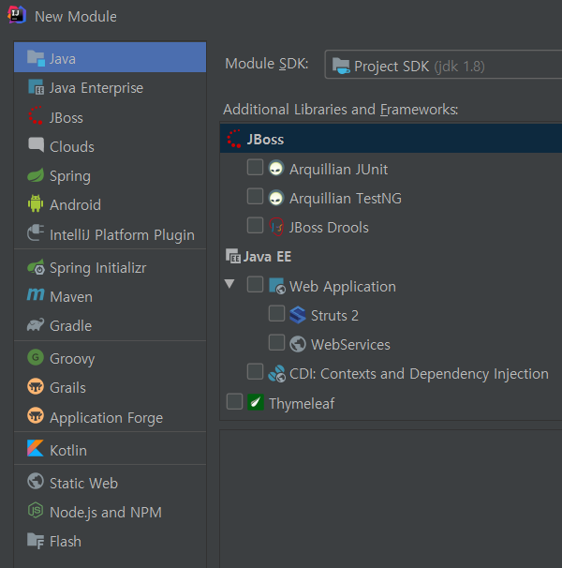Image resolution: width=562 pixels, height=568 pixels.
Task: Click the 'Spring Initializr' label
Action: coord(98,268)
